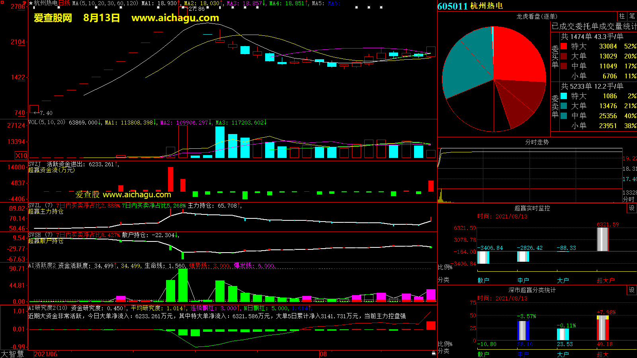Open the 日线 period selector

click(x=64, y=3)
